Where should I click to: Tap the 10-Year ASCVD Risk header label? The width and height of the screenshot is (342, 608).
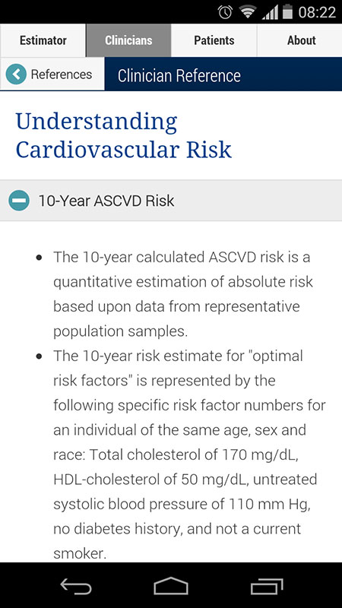pyautogui.click(x=106, y=201)
